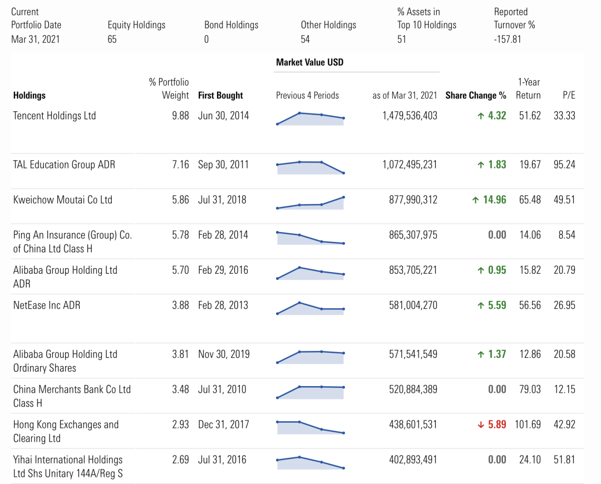Click China Merchants Bank's 1-year return 79.03
The image size is (601, 484).
(530, 389)
